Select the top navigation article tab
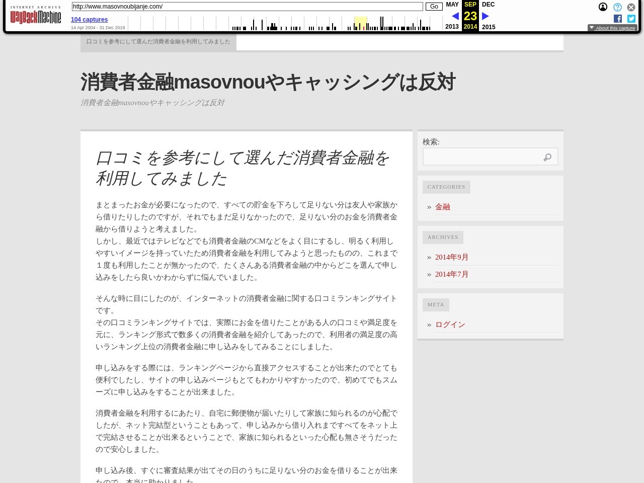644x483 pixels. (158, 42)
